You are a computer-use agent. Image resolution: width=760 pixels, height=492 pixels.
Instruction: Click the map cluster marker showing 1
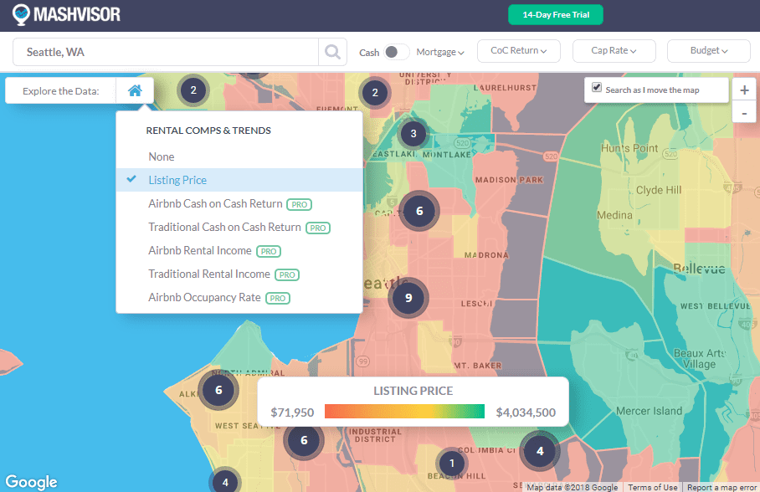[x=452, y=463]
